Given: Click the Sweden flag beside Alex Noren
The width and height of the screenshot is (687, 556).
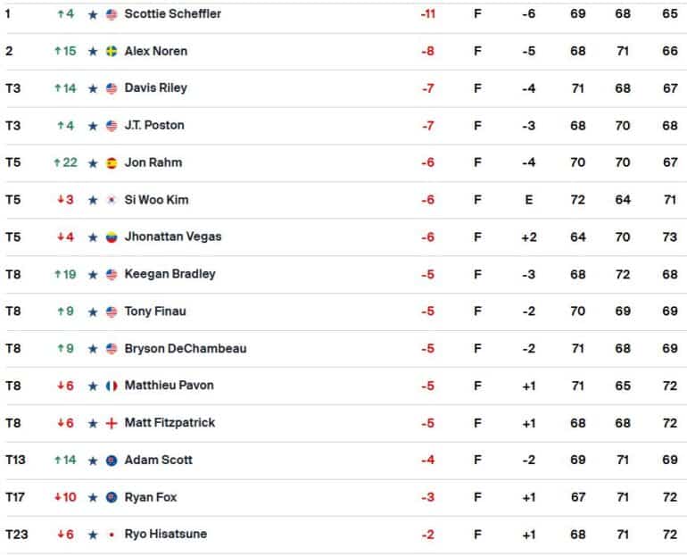Looking at the screenshot, I should tap(112, 52).
